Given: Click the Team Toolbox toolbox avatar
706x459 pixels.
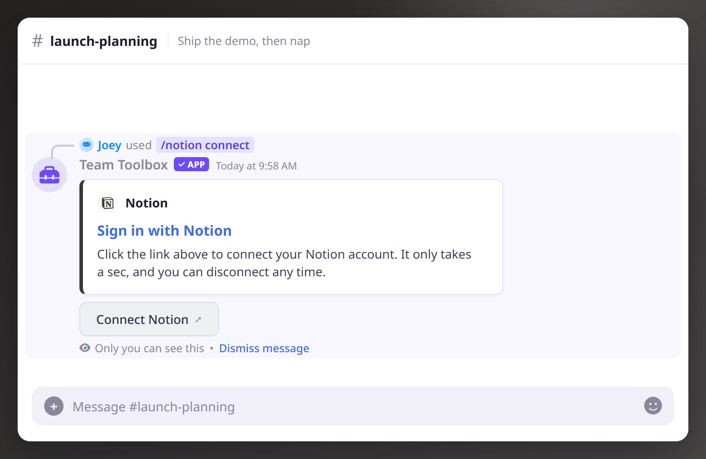Looking at the screenshot, I should coord(49,175).
